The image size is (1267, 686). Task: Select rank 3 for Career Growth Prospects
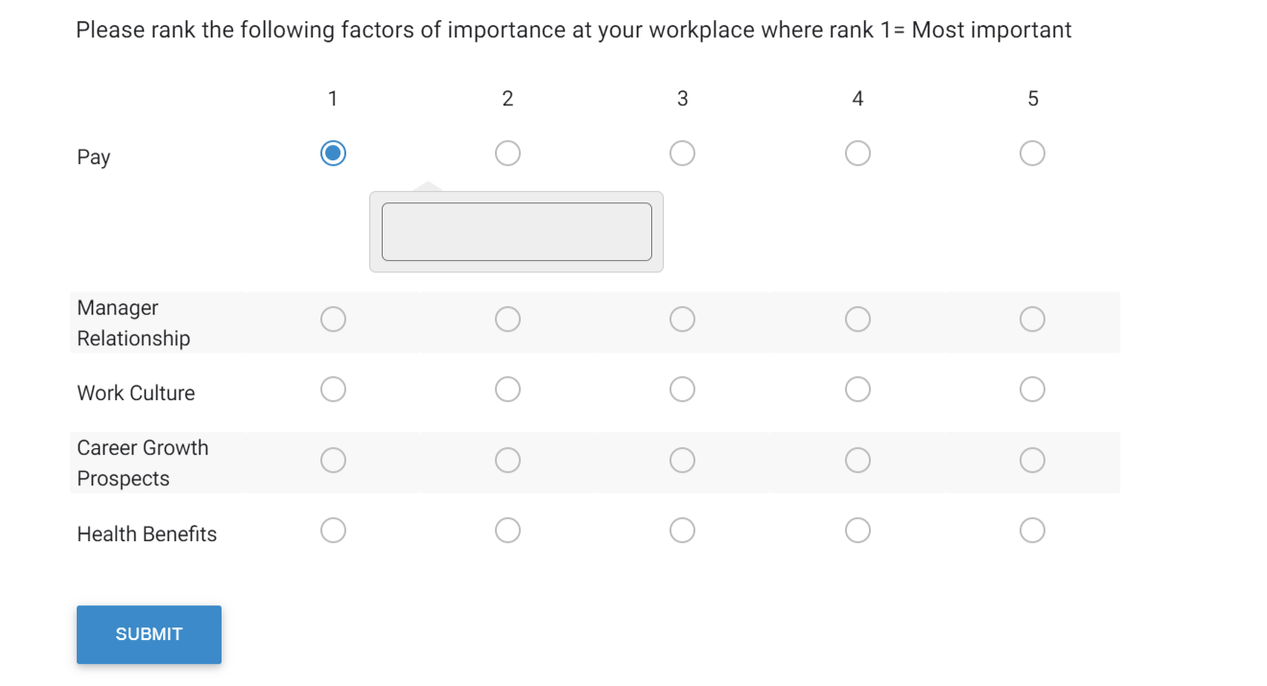(x=682, y=460)
